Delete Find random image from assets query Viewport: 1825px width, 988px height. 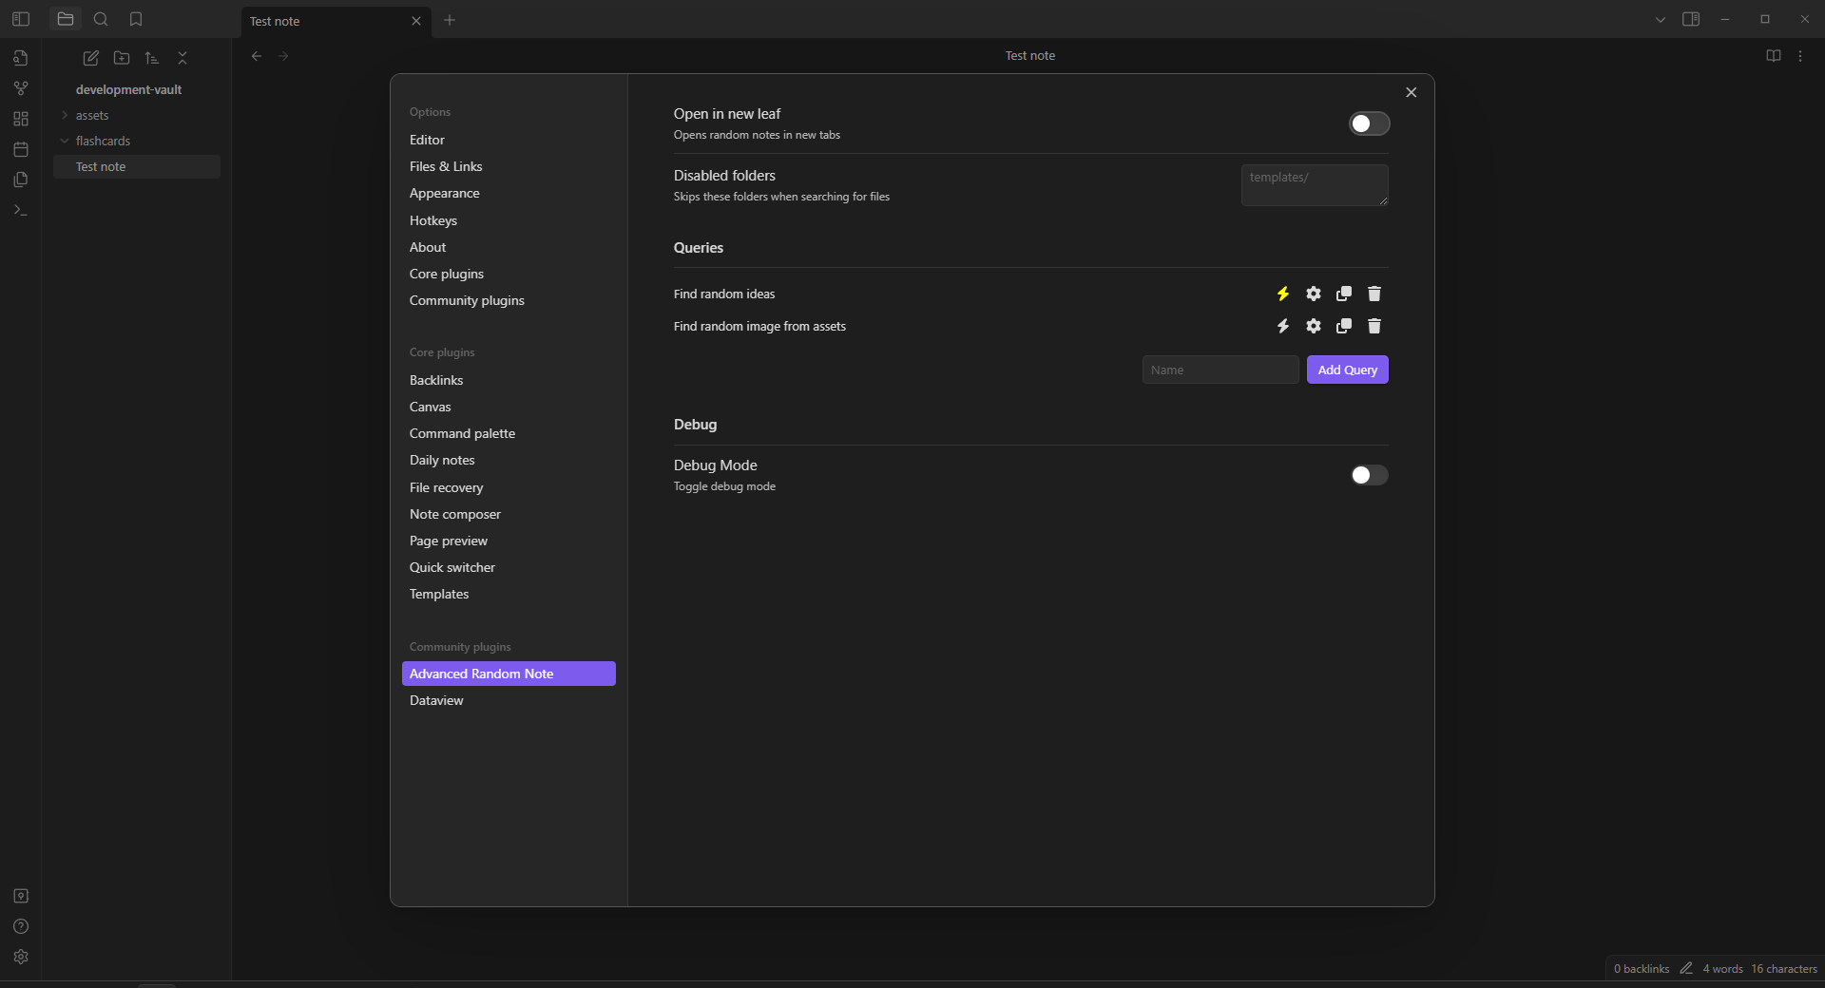[1374, 326]
